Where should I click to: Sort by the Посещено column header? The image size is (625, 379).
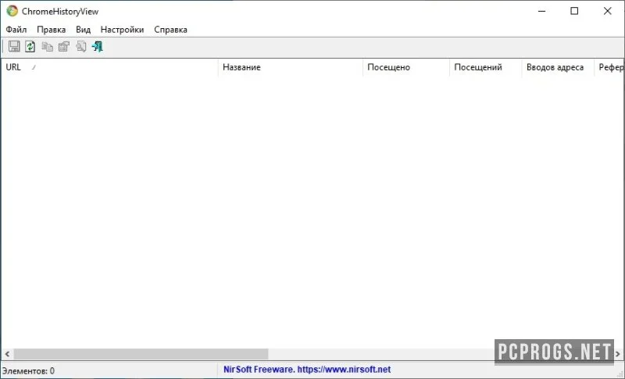pos(405,67)
